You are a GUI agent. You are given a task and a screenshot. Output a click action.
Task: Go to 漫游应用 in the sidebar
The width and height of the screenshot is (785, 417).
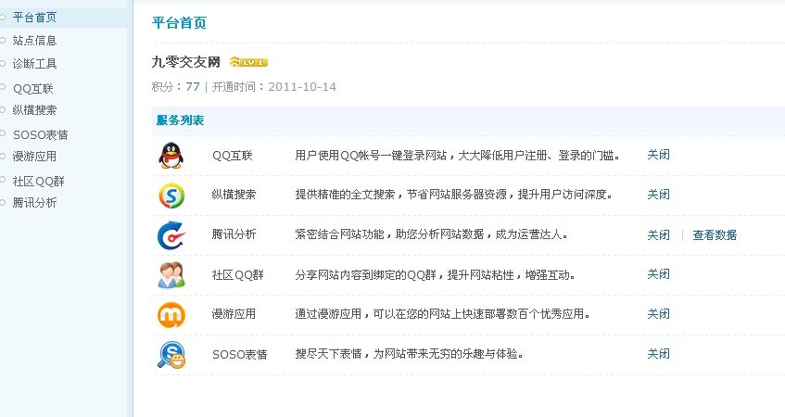coord(34,157)
